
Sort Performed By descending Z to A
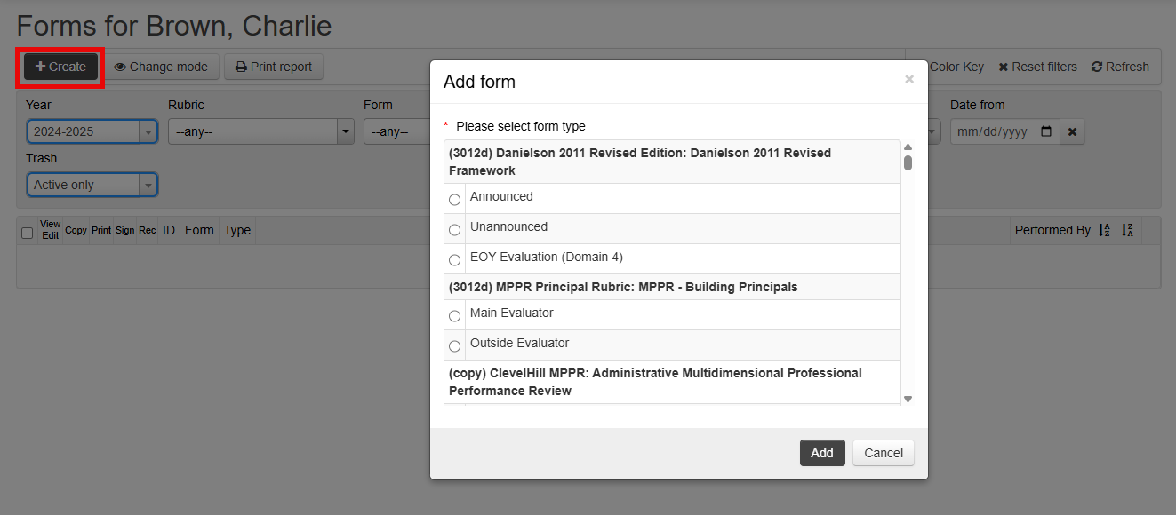[1127, 230]
